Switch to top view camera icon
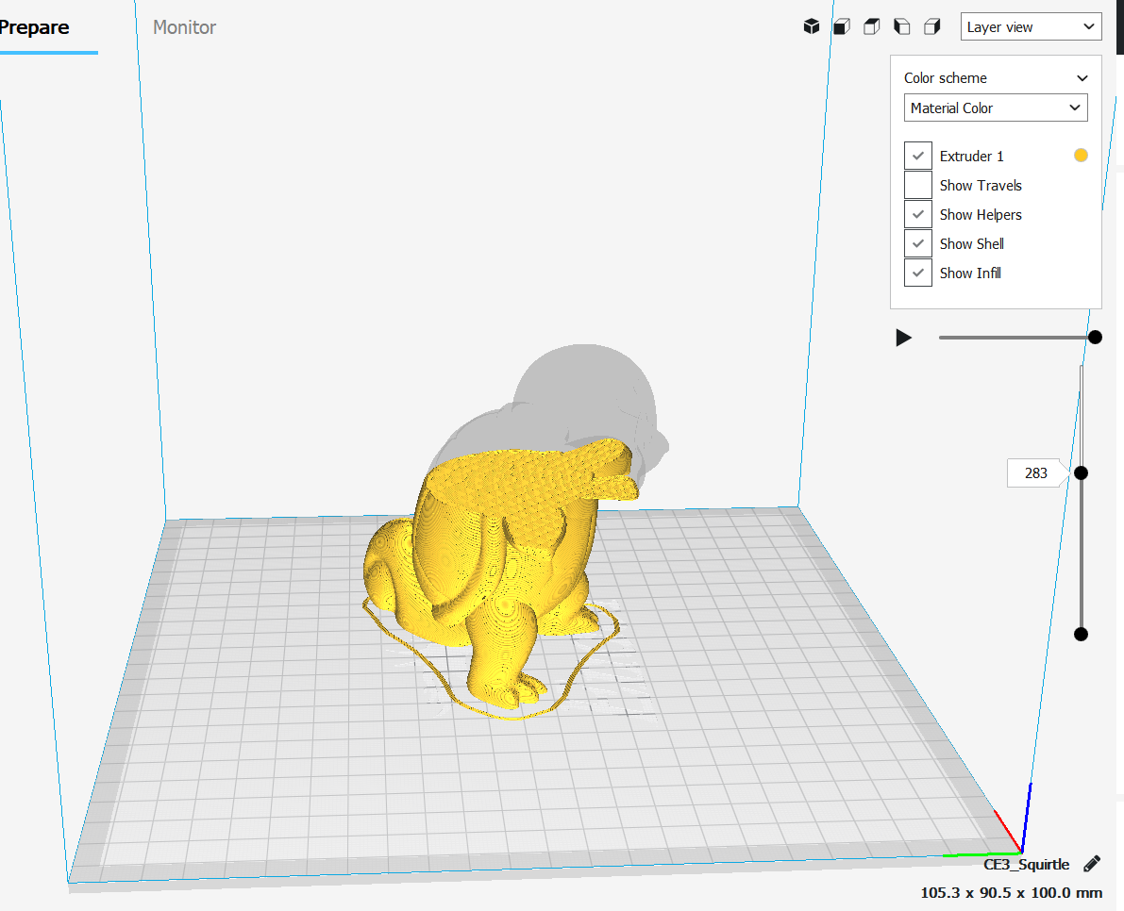 [872, 27]
